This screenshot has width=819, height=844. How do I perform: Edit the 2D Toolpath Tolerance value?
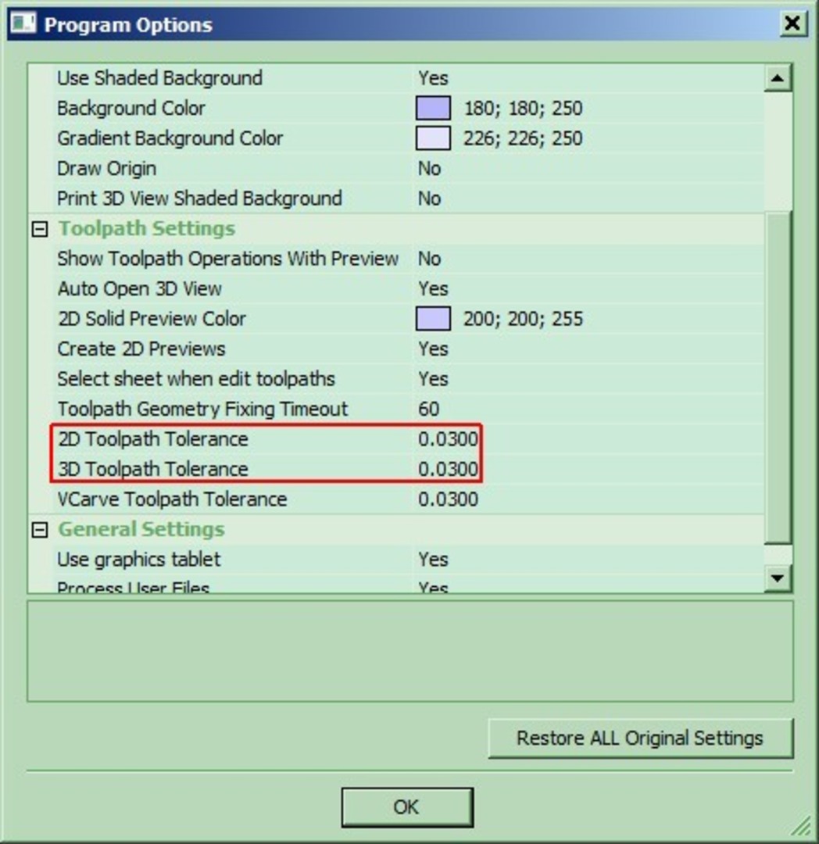pos(447,439)
